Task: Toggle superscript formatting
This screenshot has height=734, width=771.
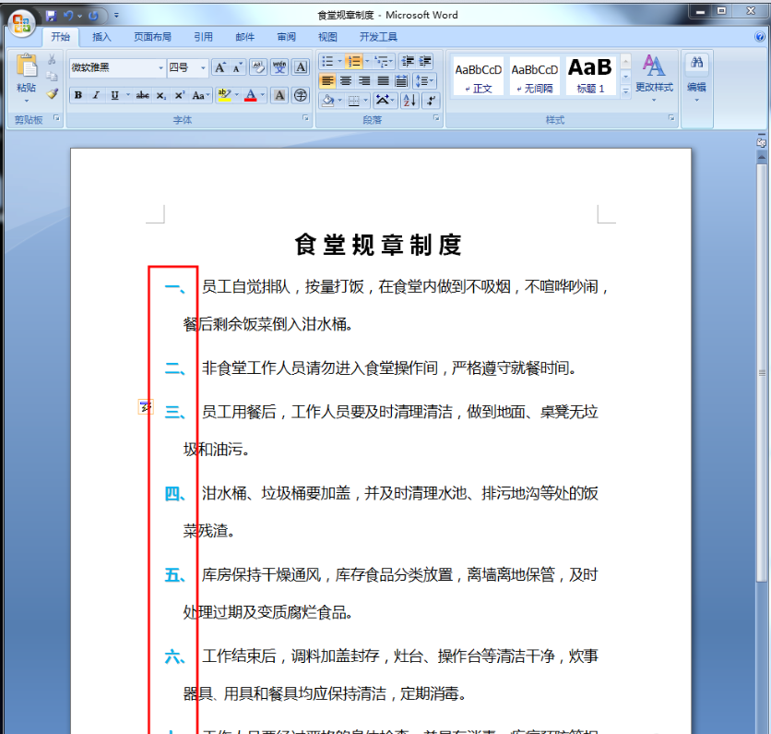Action: (x=180, y=95)
